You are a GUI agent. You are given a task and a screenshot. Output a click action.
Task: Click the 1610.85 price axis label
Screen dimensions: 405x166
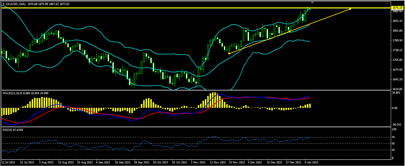(397, 89)
